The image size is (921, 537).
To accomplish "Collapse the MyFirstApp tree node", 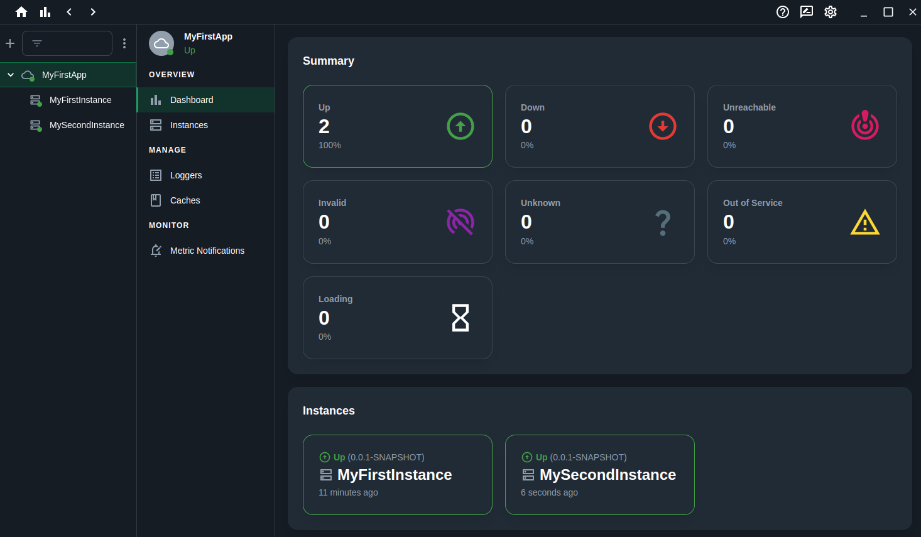I will coord(10,74).
